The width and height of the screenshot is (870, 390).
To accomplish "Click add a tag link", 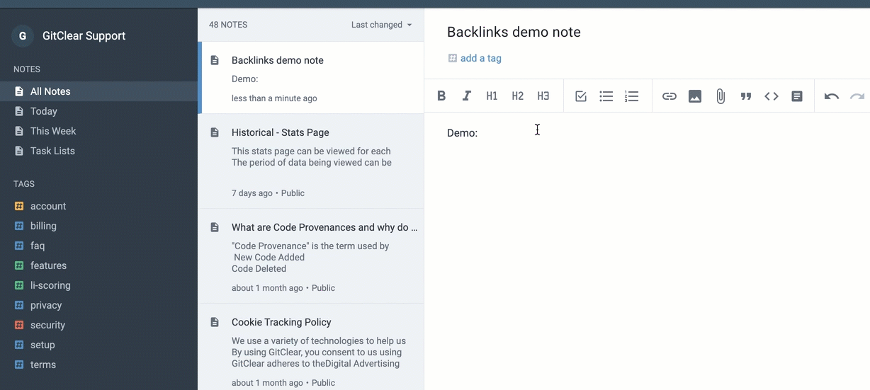I will point(481,59).
